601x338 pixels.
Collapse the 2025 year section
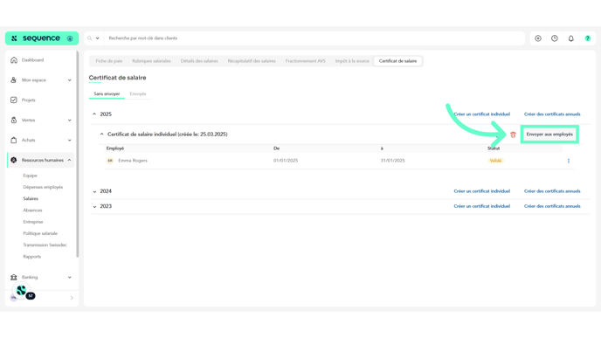tap(94, 114)
